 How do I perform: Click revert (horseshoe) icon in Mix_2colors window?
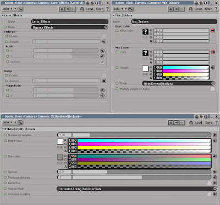[x=191, y=9]
